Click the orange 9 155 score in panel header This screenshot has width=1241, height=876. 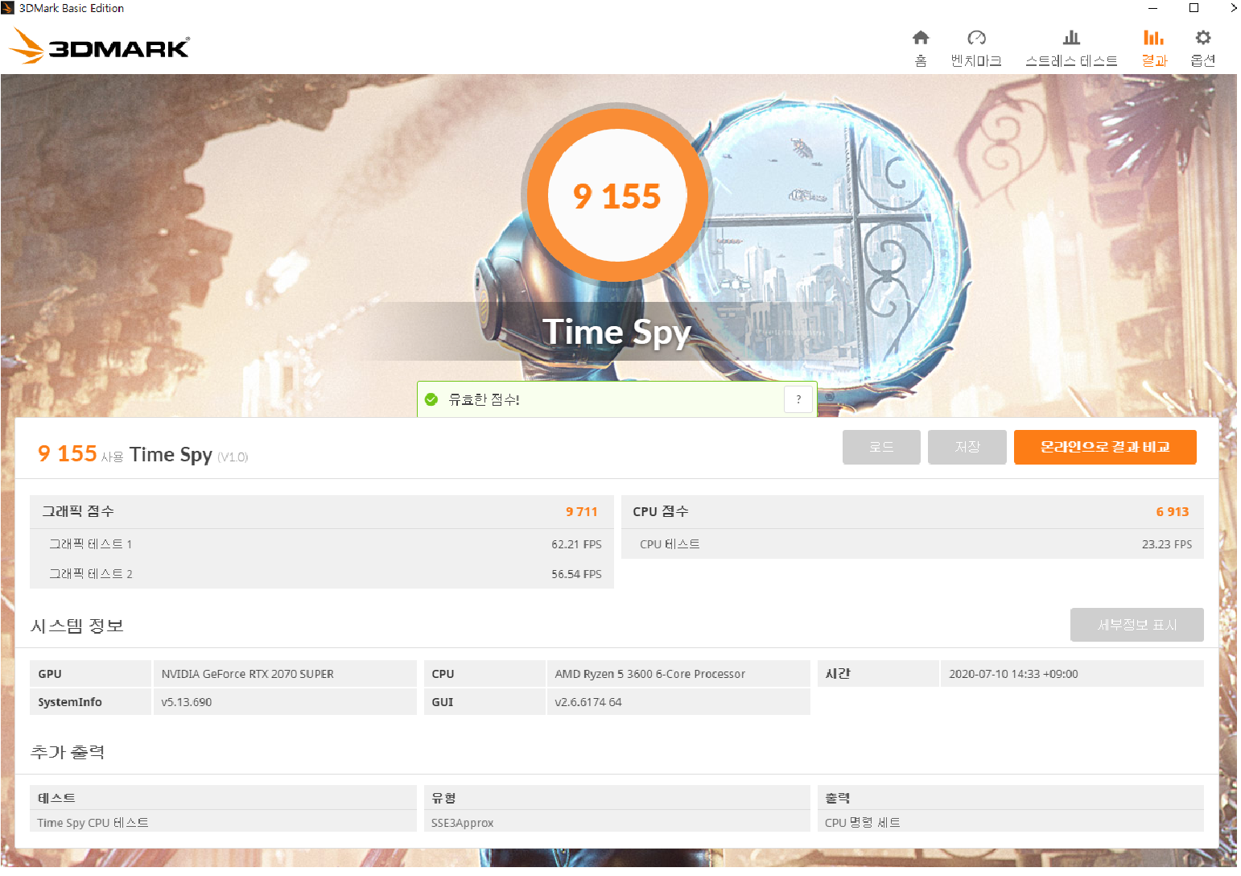tap(68, 453)
